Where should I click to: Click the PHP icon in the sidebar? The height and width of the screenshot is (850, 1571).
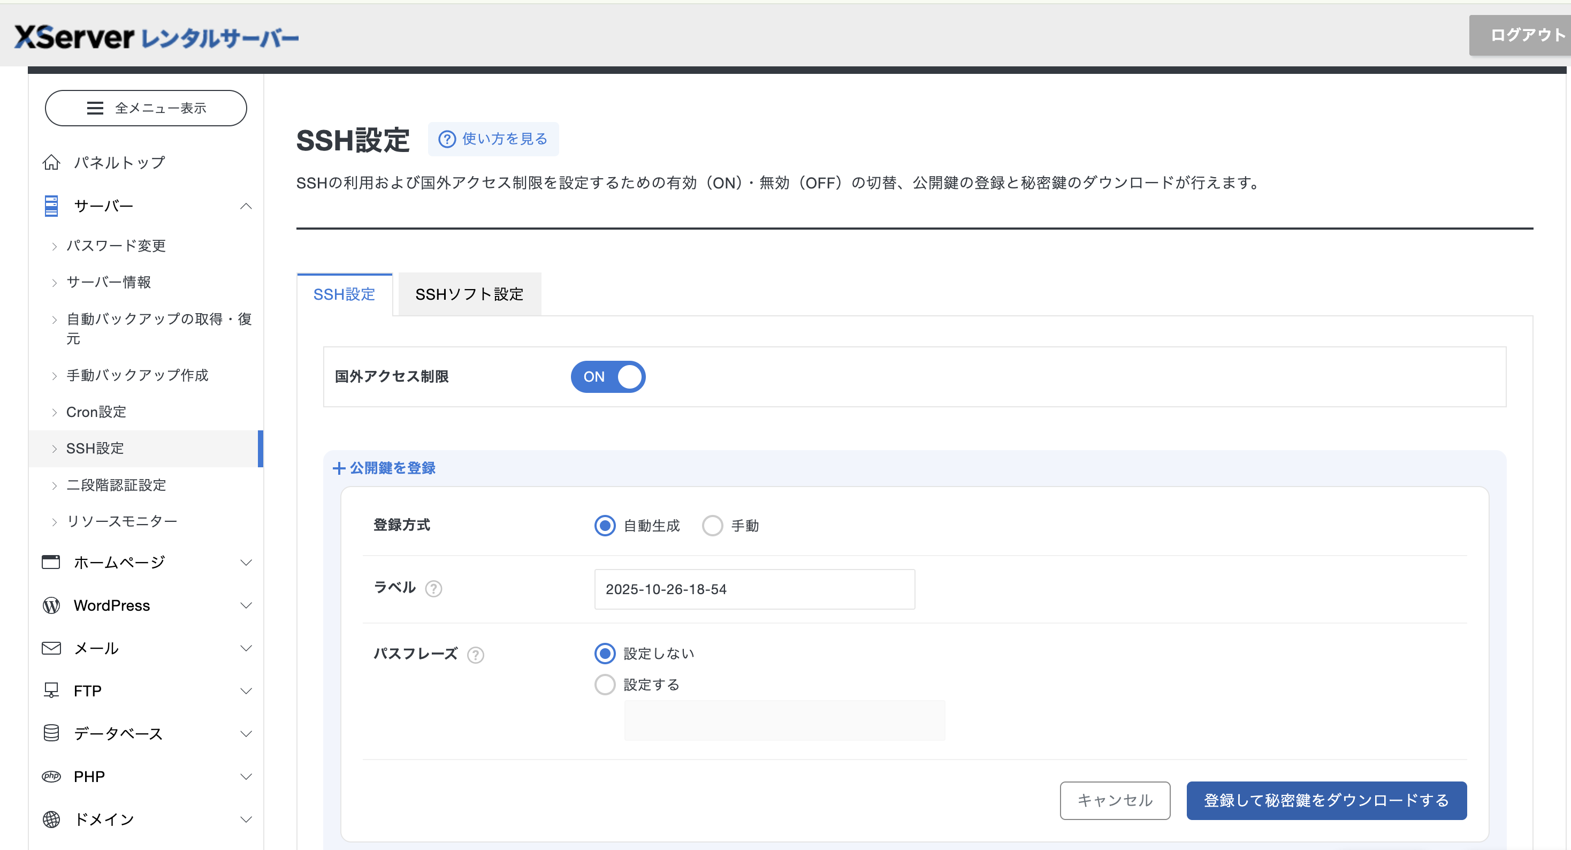point(51,776)
